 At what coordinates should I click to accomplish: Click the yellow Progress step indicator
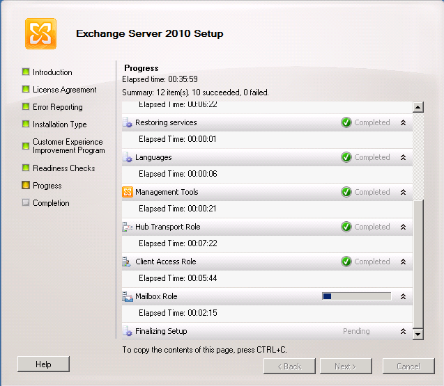click(x=26, y=185)
